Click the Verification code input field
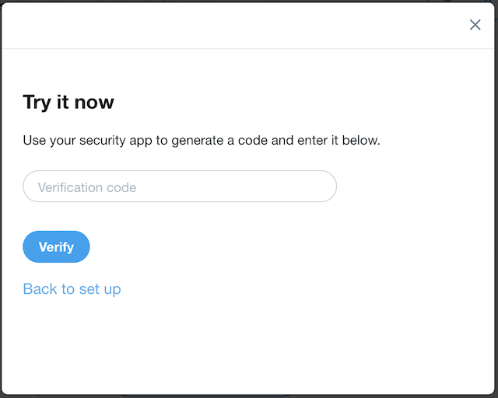This screenshot has width=498, height=398. coord(180,187)
